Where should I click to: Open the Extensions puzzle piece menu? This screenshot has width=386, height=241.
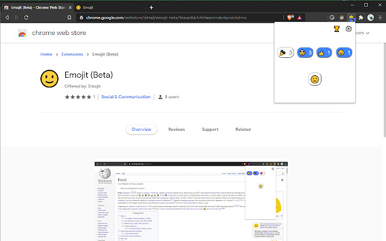tap(361, 17)
